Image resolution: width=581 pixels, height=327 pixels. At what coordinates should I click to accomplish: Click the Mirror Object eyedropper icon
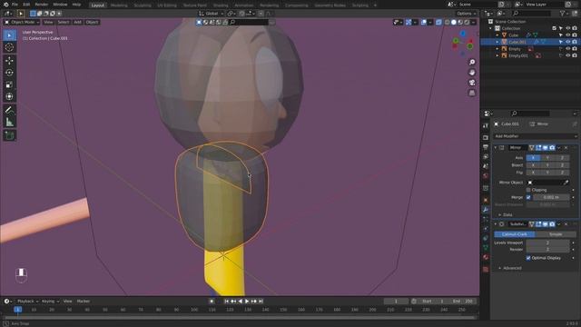[x=566, y=183]
